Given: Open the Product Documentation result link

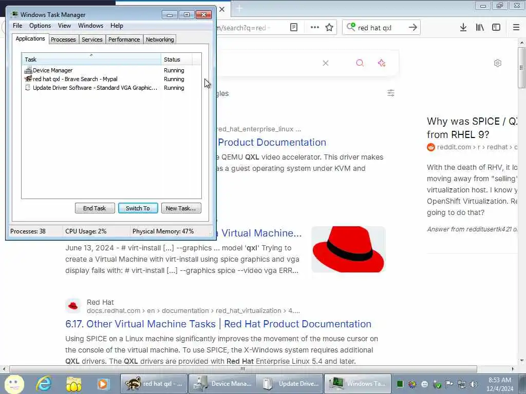Looking at the screenshot, I should [272, 143].
